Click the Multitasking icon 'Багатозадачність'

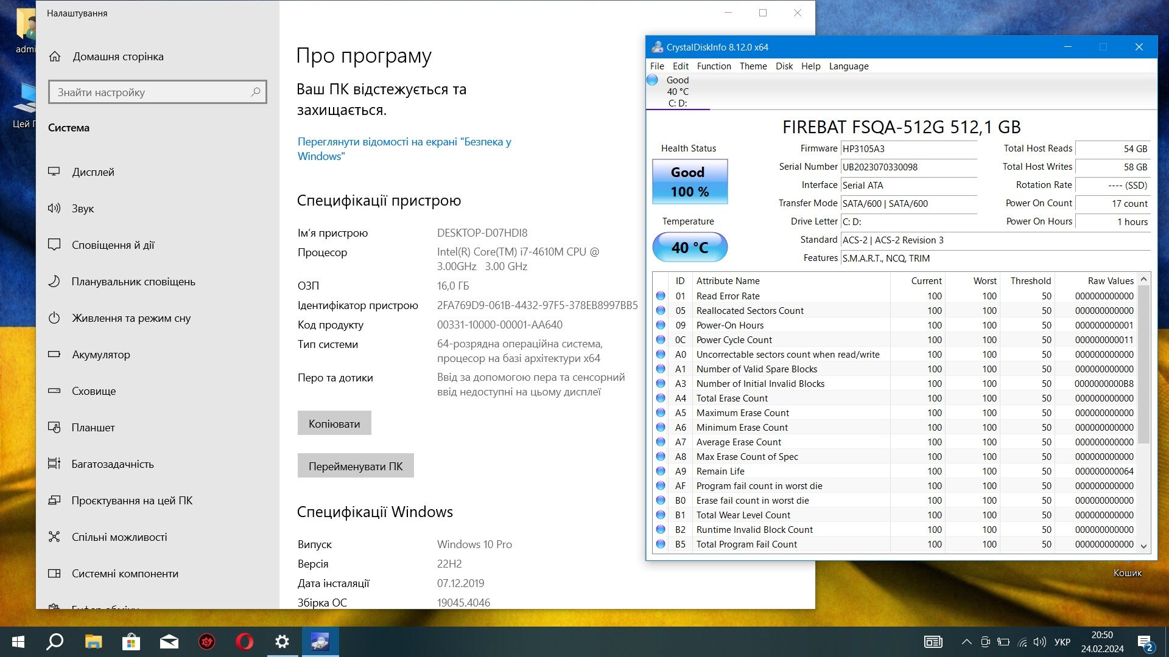pyautogui.click(x=54, y=464)
